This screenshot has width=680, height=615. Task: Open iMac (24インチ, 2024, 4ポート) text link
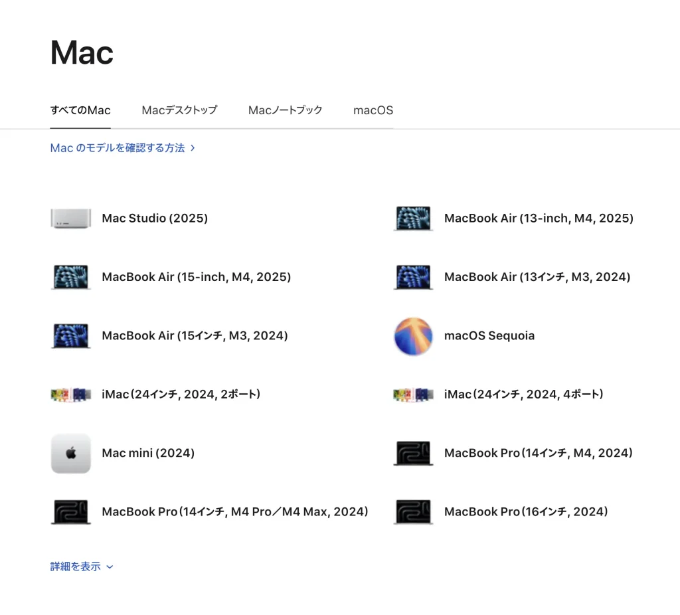point(524,395)
